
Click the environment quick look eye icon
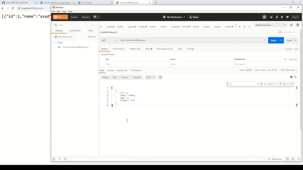coord(291,25)
